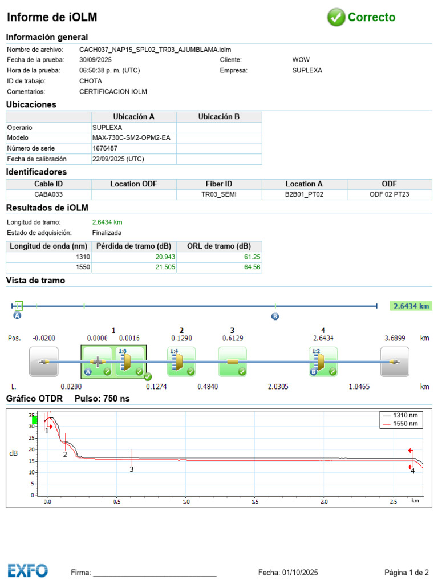Click the EXFO logo in footer
438x584 pixels.
tap(27, 570)
